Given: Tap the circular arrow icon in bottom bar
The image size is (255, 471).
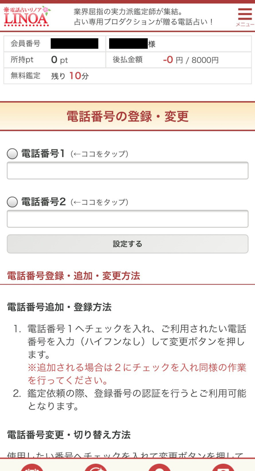Looking at the screenshot, I should [x=96, y=467].
